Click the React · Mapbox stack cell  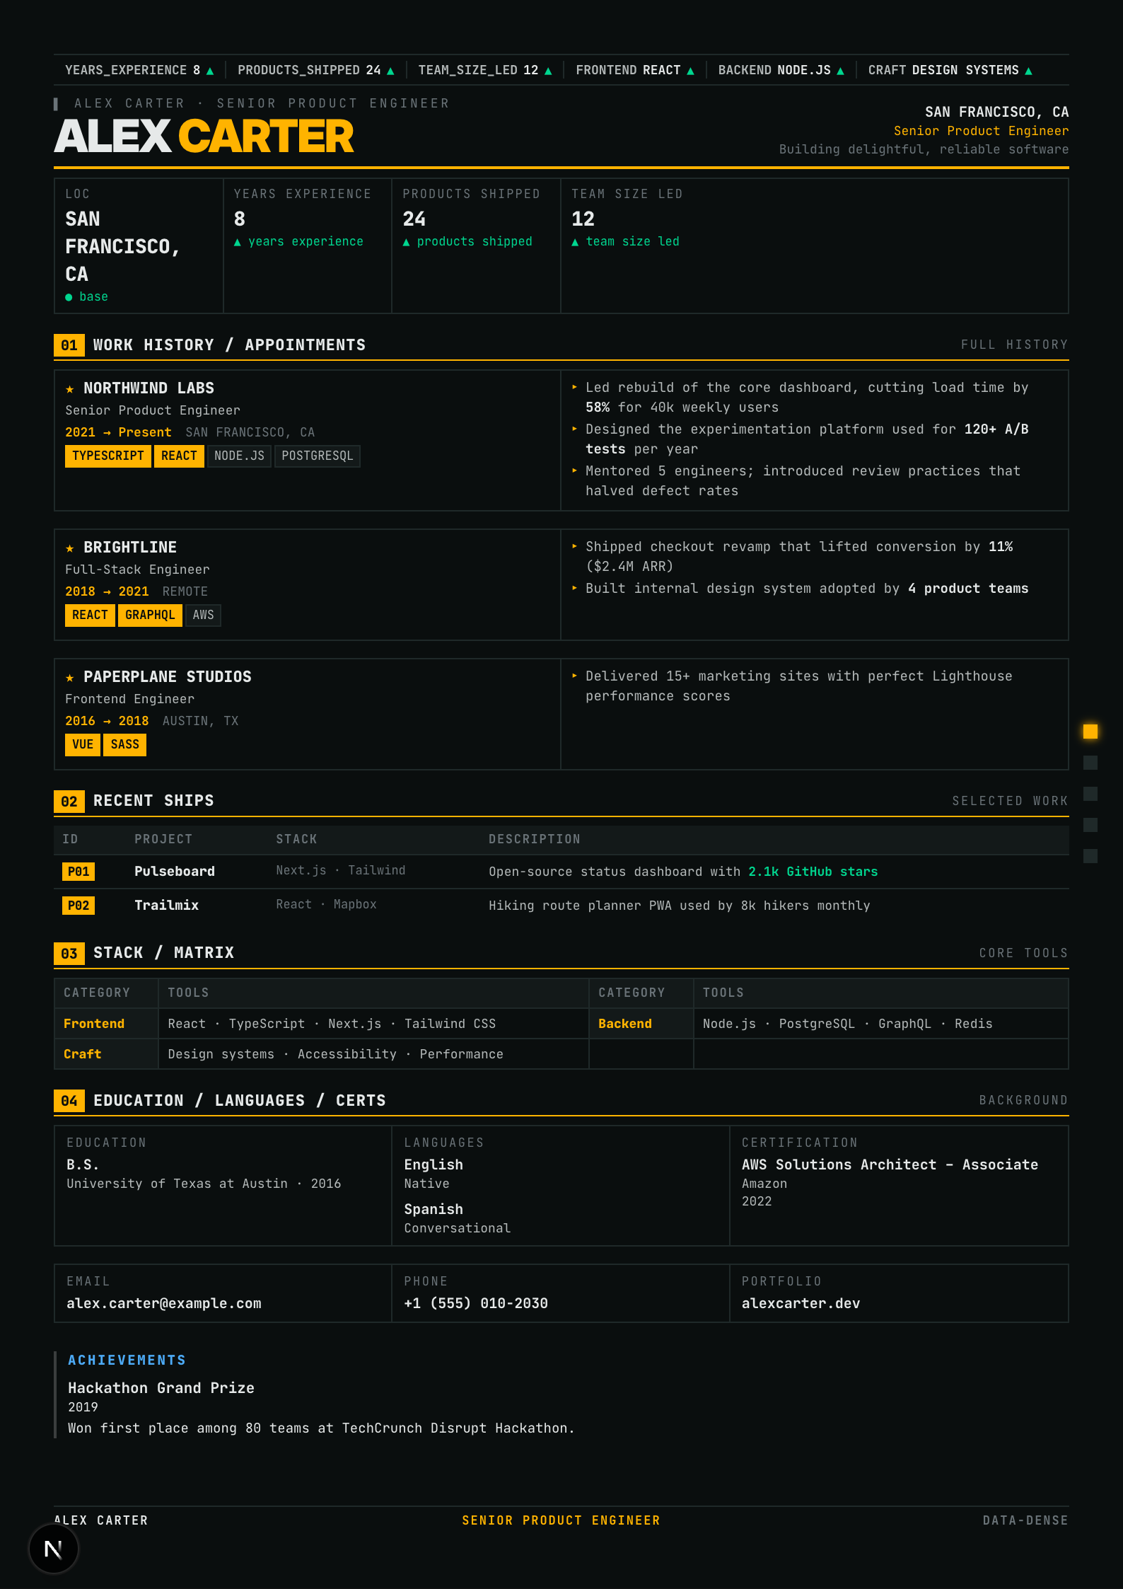point(326,904)
